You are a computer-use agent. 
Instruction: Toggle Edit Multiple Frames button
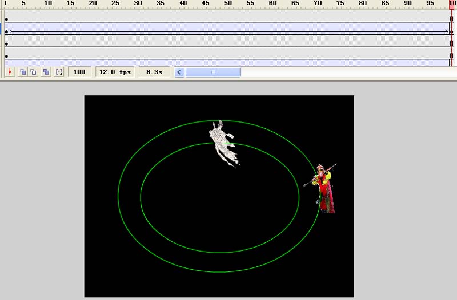pyautogui.click(x=46, y=72)
